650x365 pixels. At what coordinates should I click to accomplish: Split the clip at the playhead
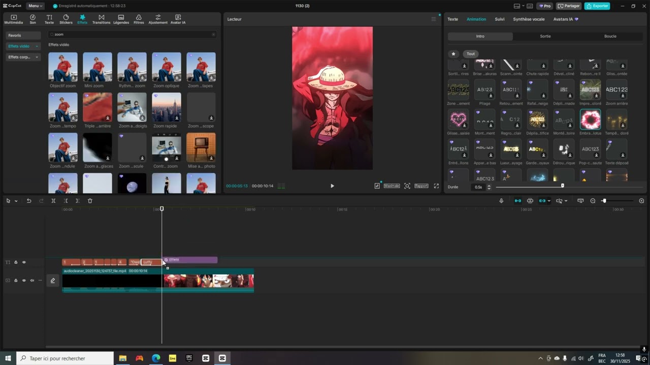pyautogui.click(x=53, y=201)
